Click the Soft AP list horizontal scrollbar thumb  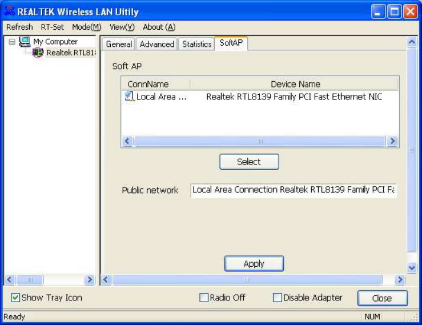coord(260,141)
